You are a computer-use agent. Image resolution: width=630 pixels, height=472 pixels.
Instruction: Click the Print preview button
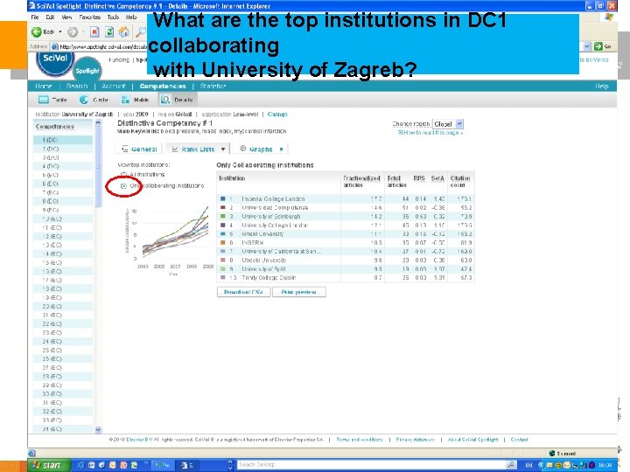click(x=299, y=292)
